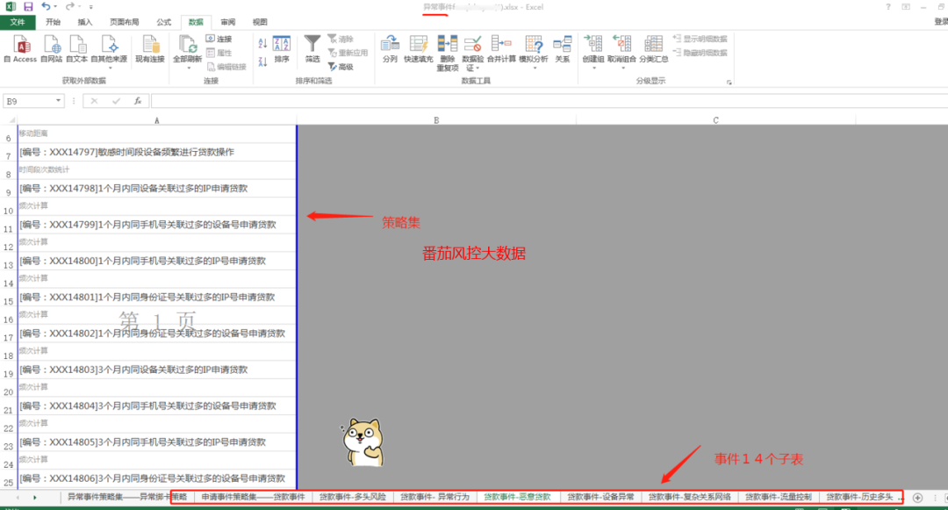Select column B header
Image resolution: width=948 pixels, height=510 pixels.
pos(436,120)
